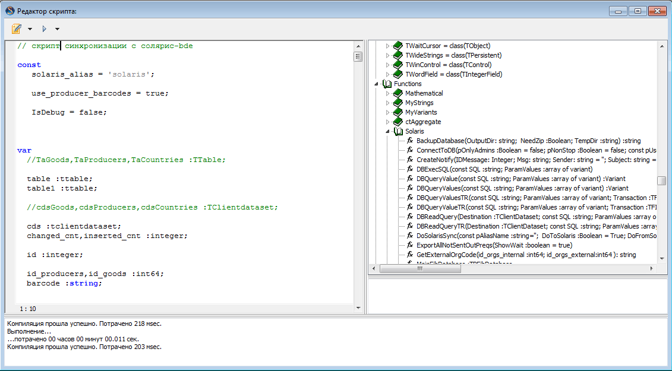Click fx icon of ExportAllNotSentOutPreqs function
672x371 pixels.
pyautogui.click(x=410, y=245)
